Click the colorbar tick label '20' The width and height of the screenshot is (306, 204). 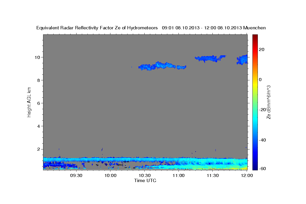tap(261, 49)
